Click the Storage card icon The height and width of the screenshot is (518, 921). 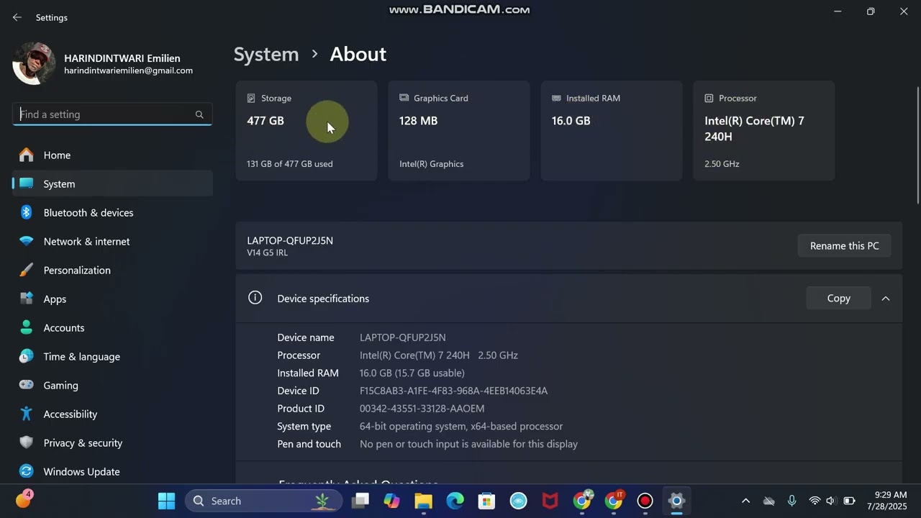pyautogui.click(x=251, y=98)
